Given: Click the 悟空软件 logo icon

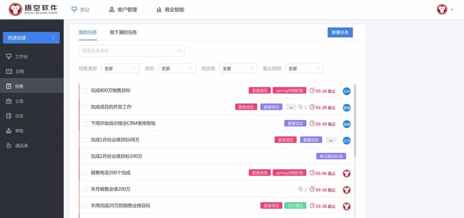Looking at the screenshot, I should [14, 9].
